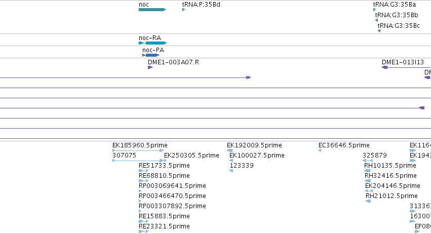The width and height of the screenshot is (431, 234).
Task: Select the 325879 feature glyph
Action: pos(368,161)
